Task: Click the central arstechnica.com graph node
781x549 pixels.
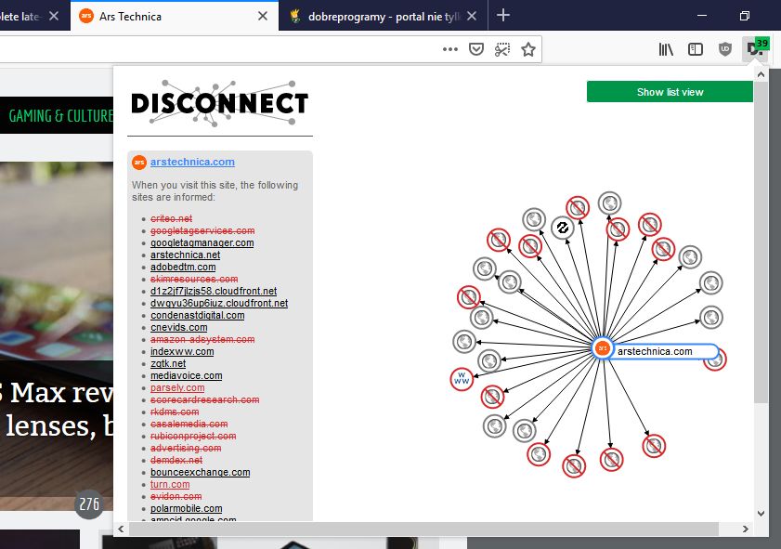Action: click(602, 348)
